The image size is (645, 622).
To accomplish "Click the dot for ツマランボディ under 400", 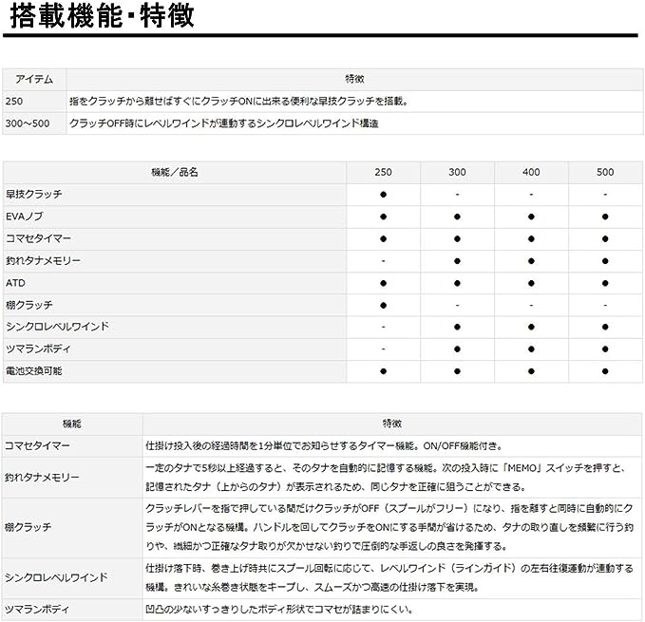I will coord(531,349).
